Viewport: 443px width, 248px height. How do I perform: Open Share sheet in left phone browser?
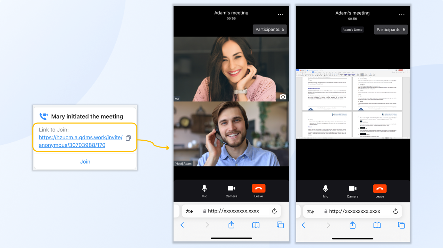click(x=232, y=225)
